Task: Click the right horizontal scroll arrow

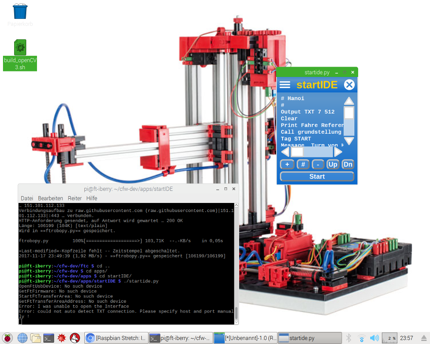Action: (338, 152)
